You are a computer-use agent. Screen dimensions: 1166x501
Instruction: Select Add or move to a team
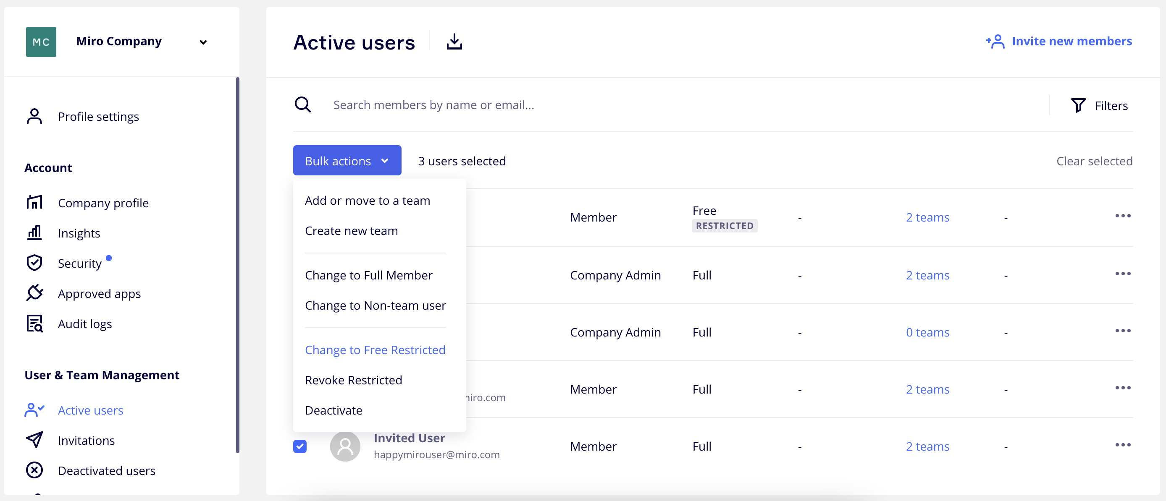coord(367,200)
